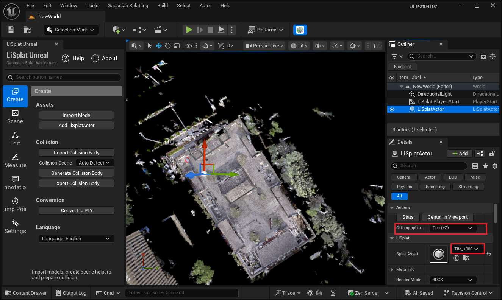This screenshot has height=300, width=502.
Task: Click the Generate Collision Body button
Action: click(x=77, y=173)
